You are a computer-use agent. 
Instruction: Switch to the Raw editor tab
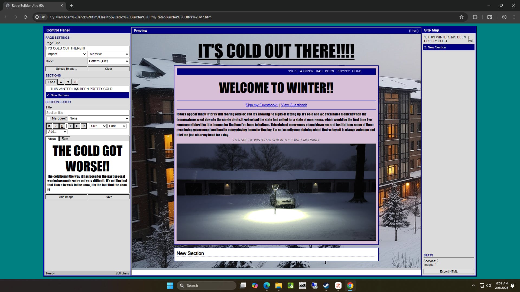tap(65, 139)
